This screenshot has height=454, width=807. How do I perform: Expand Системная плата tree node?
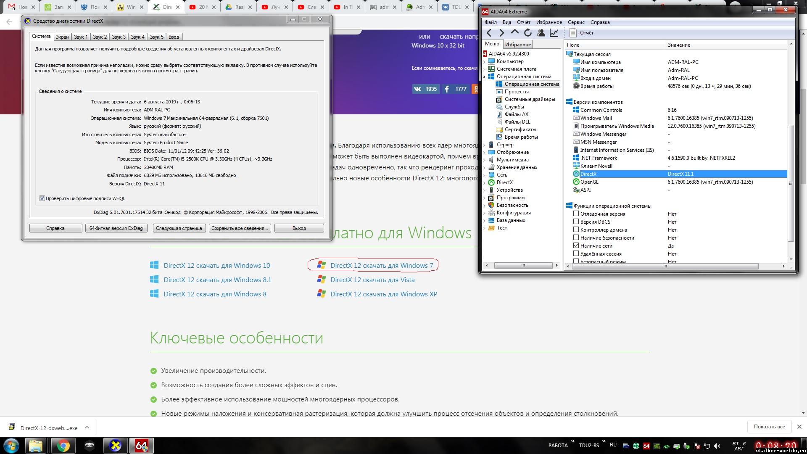click(484, 69)
